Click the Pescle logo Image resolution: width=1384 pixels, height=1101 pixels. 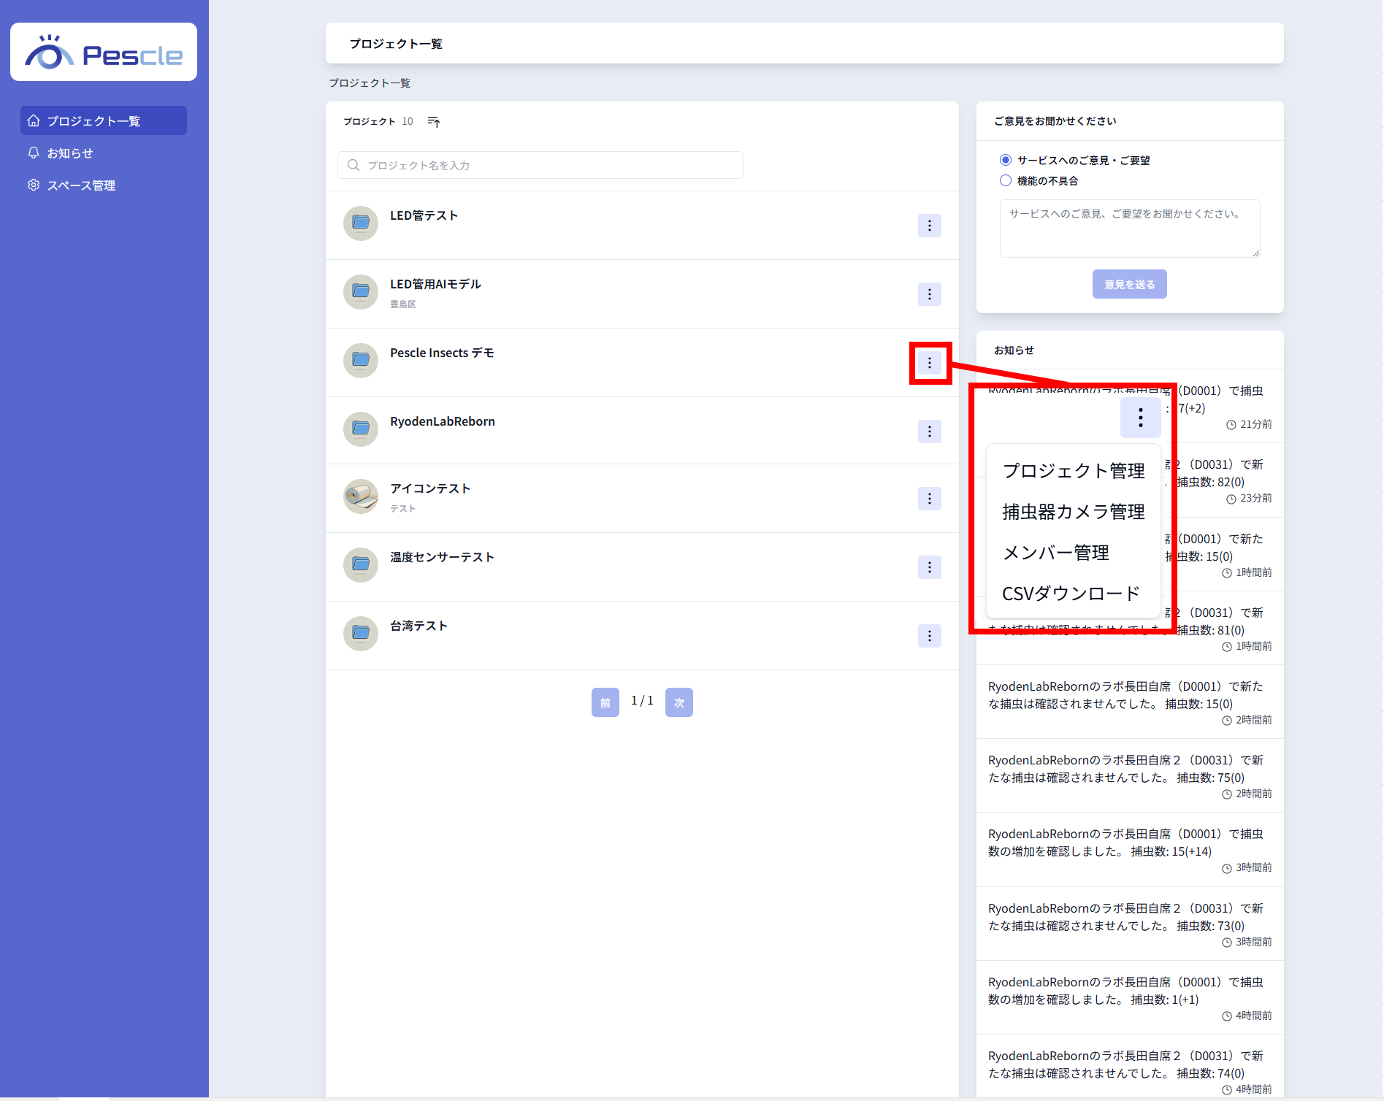tap(104, 53)
